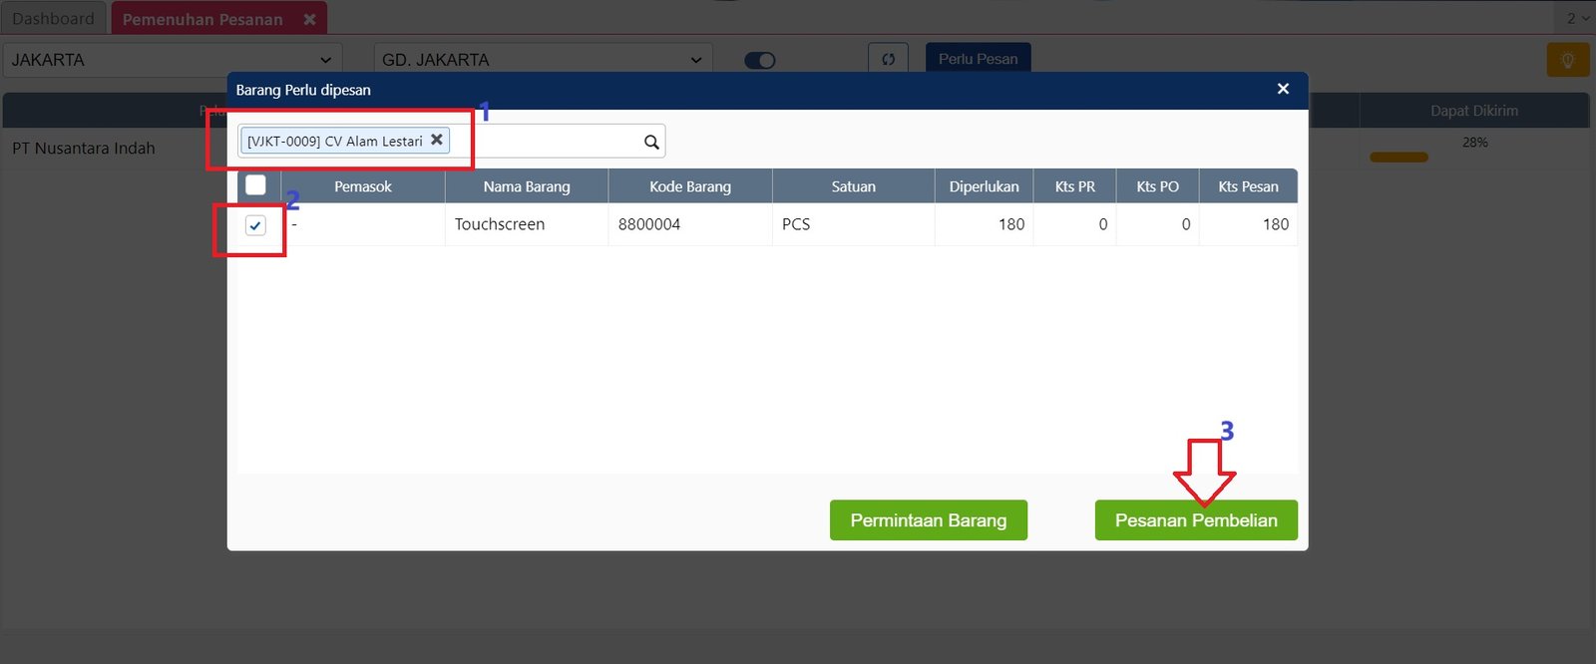Switch off the blue toggle switch
The image size is (1596, 664).
760,60
